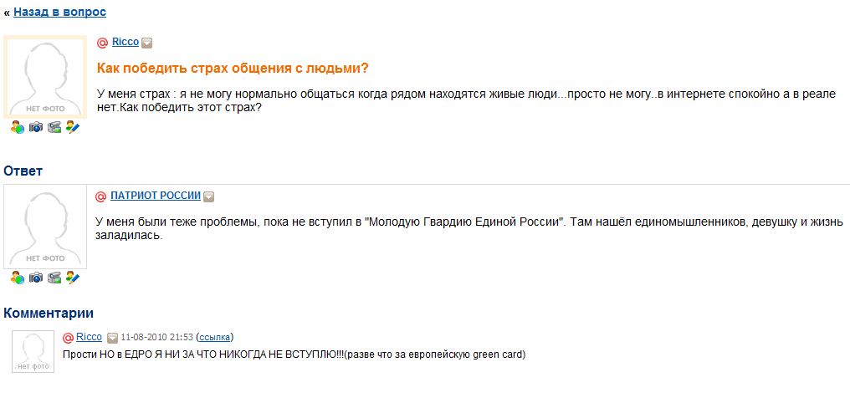The width and height of the screenshot is (850, 408).
Task: Expand the dropdown arrow next to question author Ricco
Action: [x=146, y=43]
